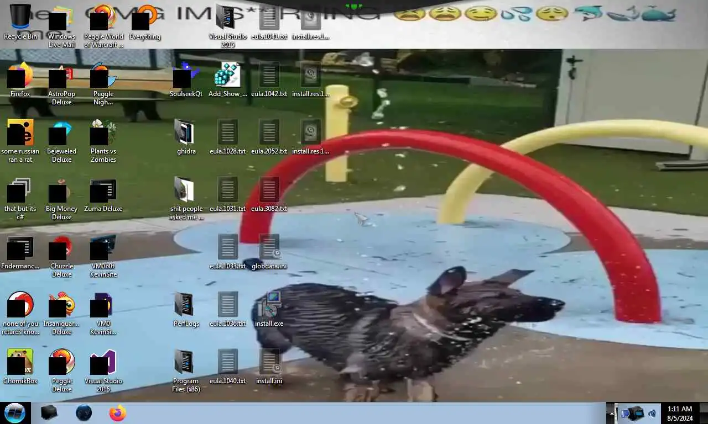708x424 pixels.
Task: Open the clock showing 1:11 AM
Action: tap(680, 413)
